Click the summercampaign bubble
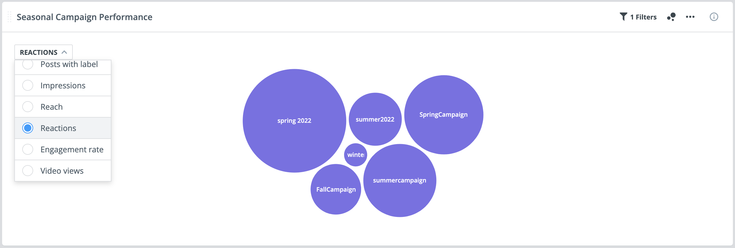Viewport: 735px width, 248px height. (400, 180)
